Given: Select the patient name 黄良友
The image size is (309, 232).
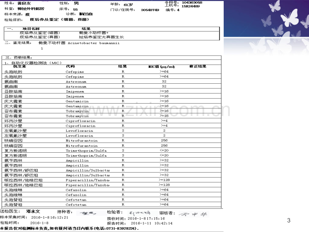Looking at the screenshot, I should point(24,3).
